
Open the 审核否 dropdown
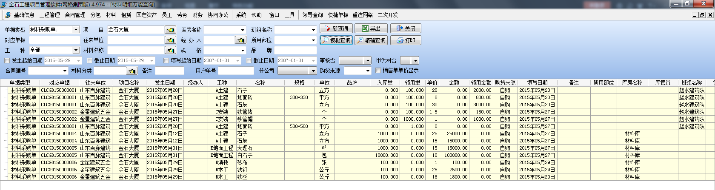click(x=368, y=60)
